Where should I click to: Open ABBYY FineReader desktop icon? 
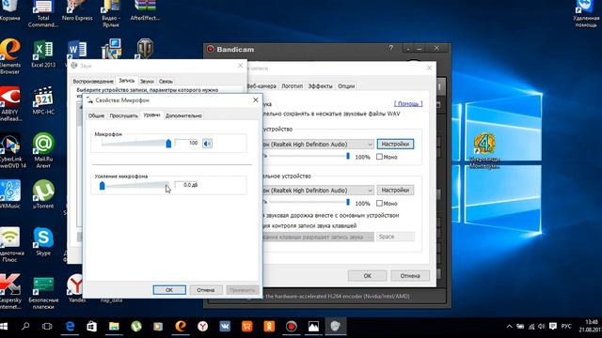(10, 104)
